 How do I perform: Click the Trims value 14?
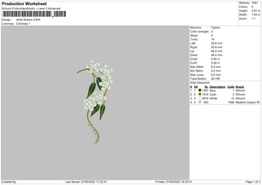tap(213, 39)
